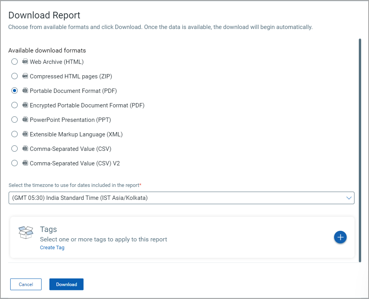Viewport: 369px width, 299px height.
Task: Select the Web Archive (HTML) radio button
Action: pos(15,62)
